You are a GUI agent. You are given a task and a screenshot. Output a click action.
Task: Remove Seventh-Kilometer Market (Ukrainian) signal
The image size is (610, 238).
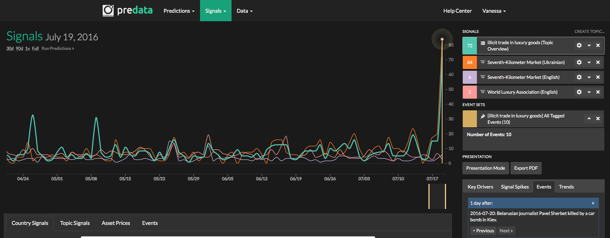coord(598,62)
